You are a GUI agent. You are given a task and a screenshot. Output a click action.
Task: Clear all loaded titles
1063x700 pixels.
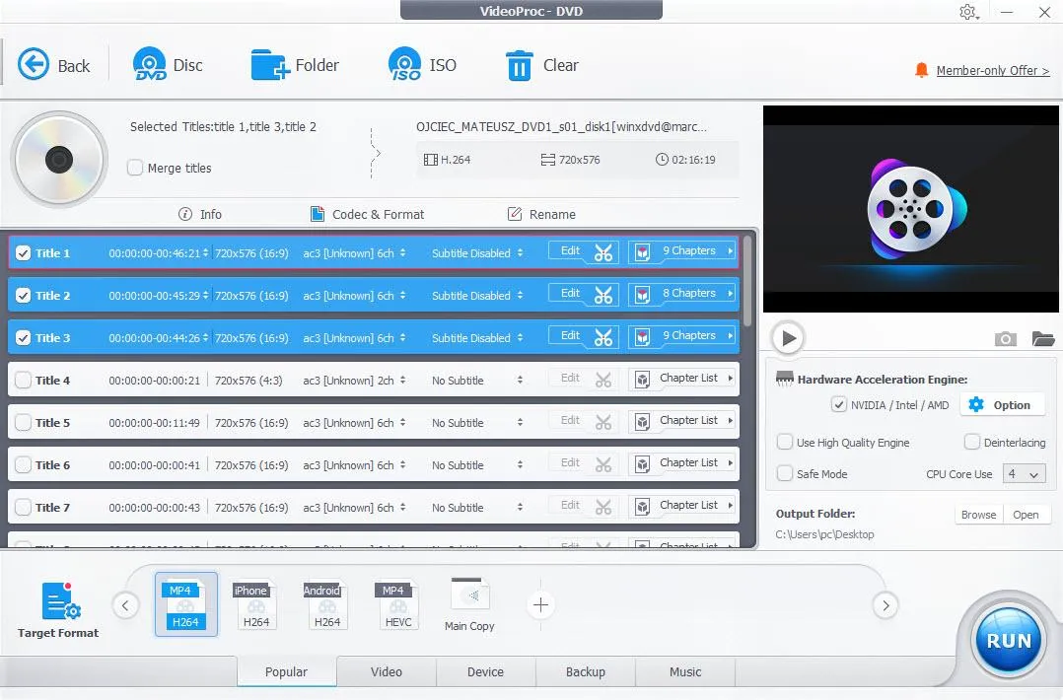(x=541, y=64)
